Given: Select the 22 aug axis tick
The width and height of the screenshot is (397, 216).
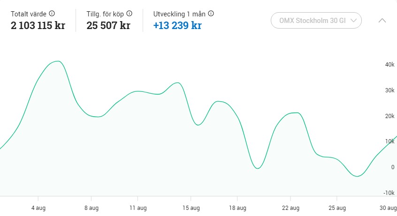Looking at the screenshot, I should tap(291, 208).
